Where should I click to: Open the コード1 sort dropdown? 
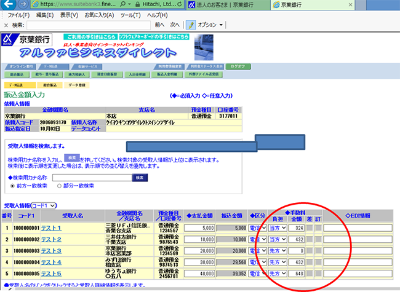[44, 205]
